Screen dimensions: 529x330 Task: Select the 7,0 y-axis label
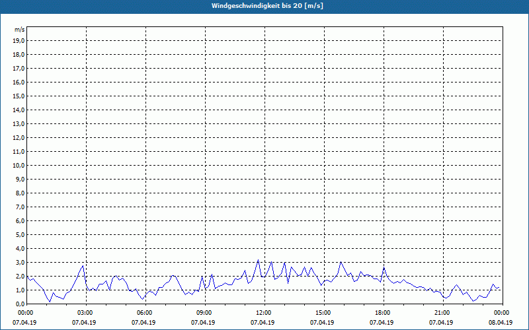click(x=20, y=207)
